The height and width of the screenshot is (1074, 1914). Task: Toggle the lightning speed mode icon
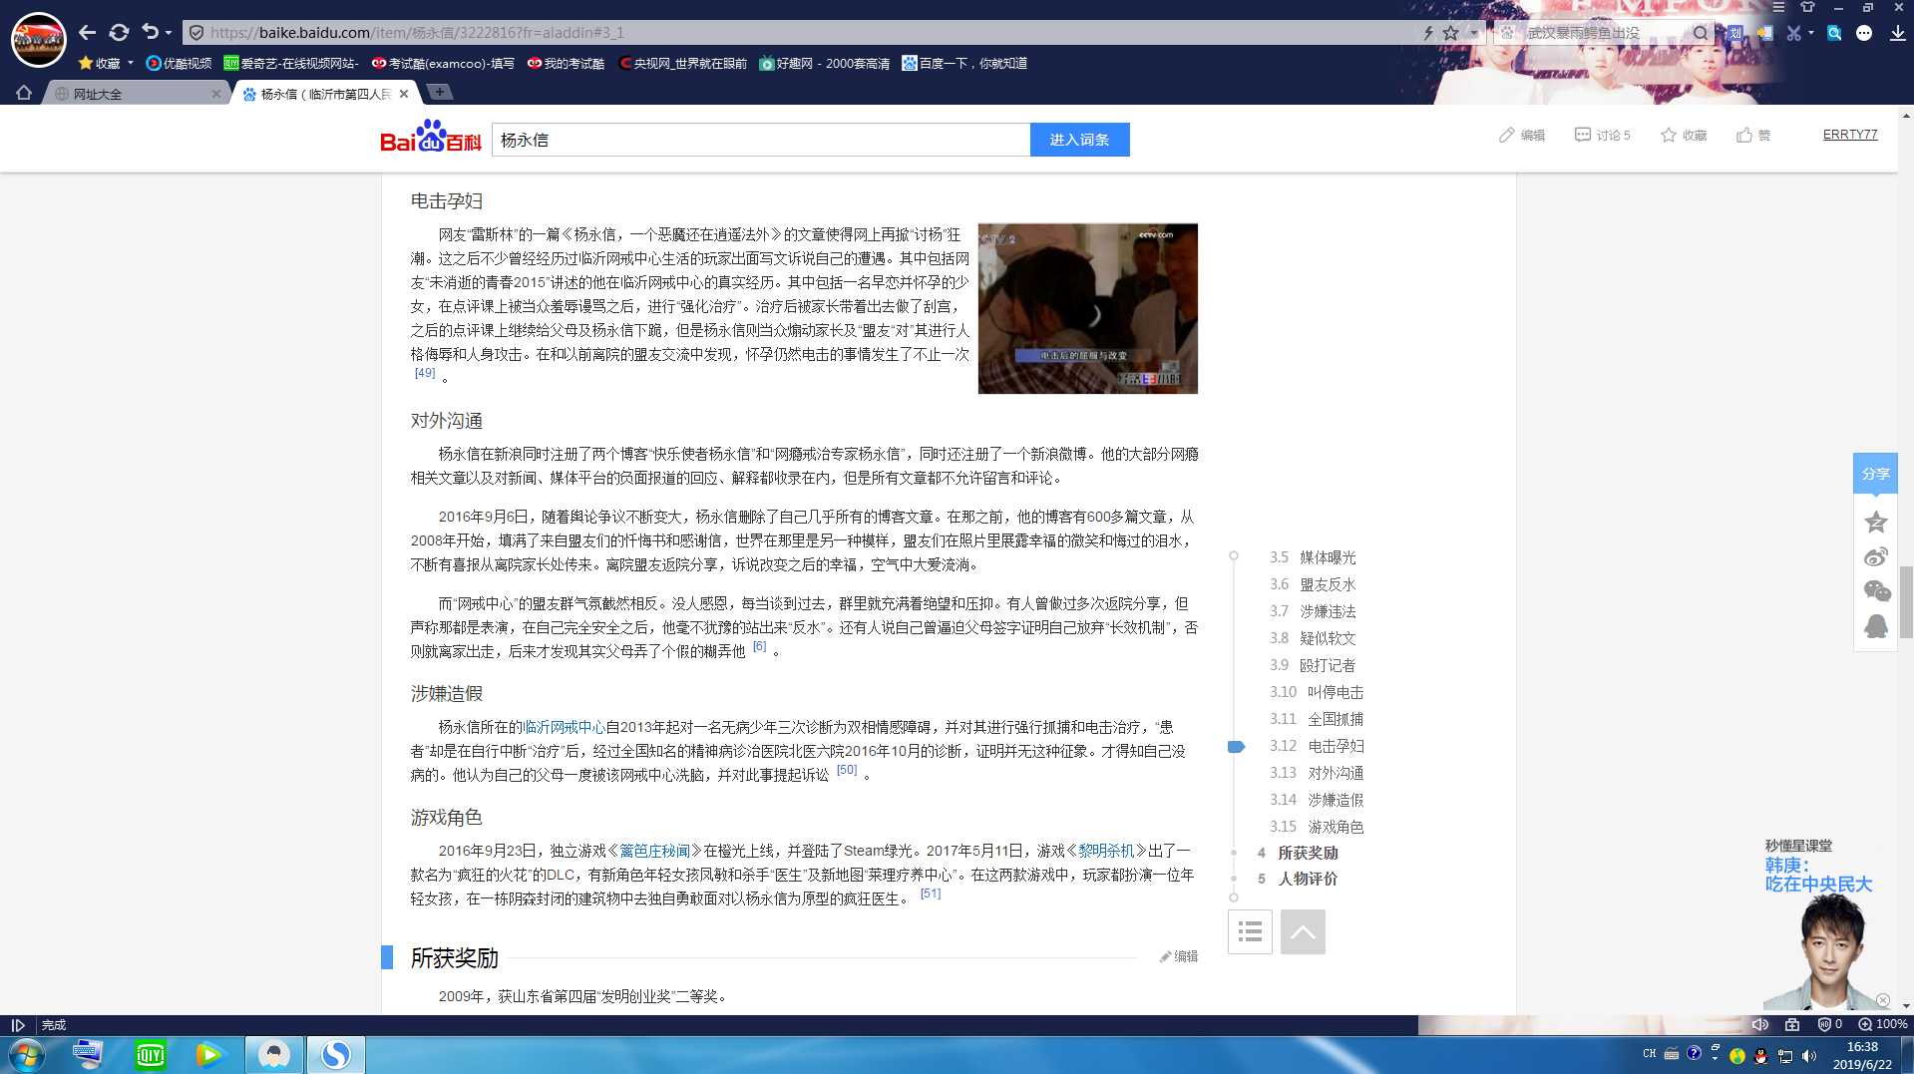(x=1428, y=33)
